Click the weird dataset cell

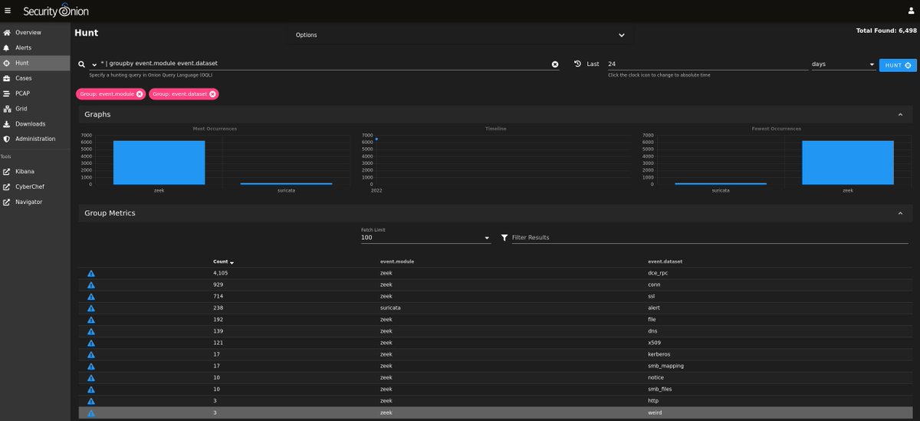coord(655,413)
